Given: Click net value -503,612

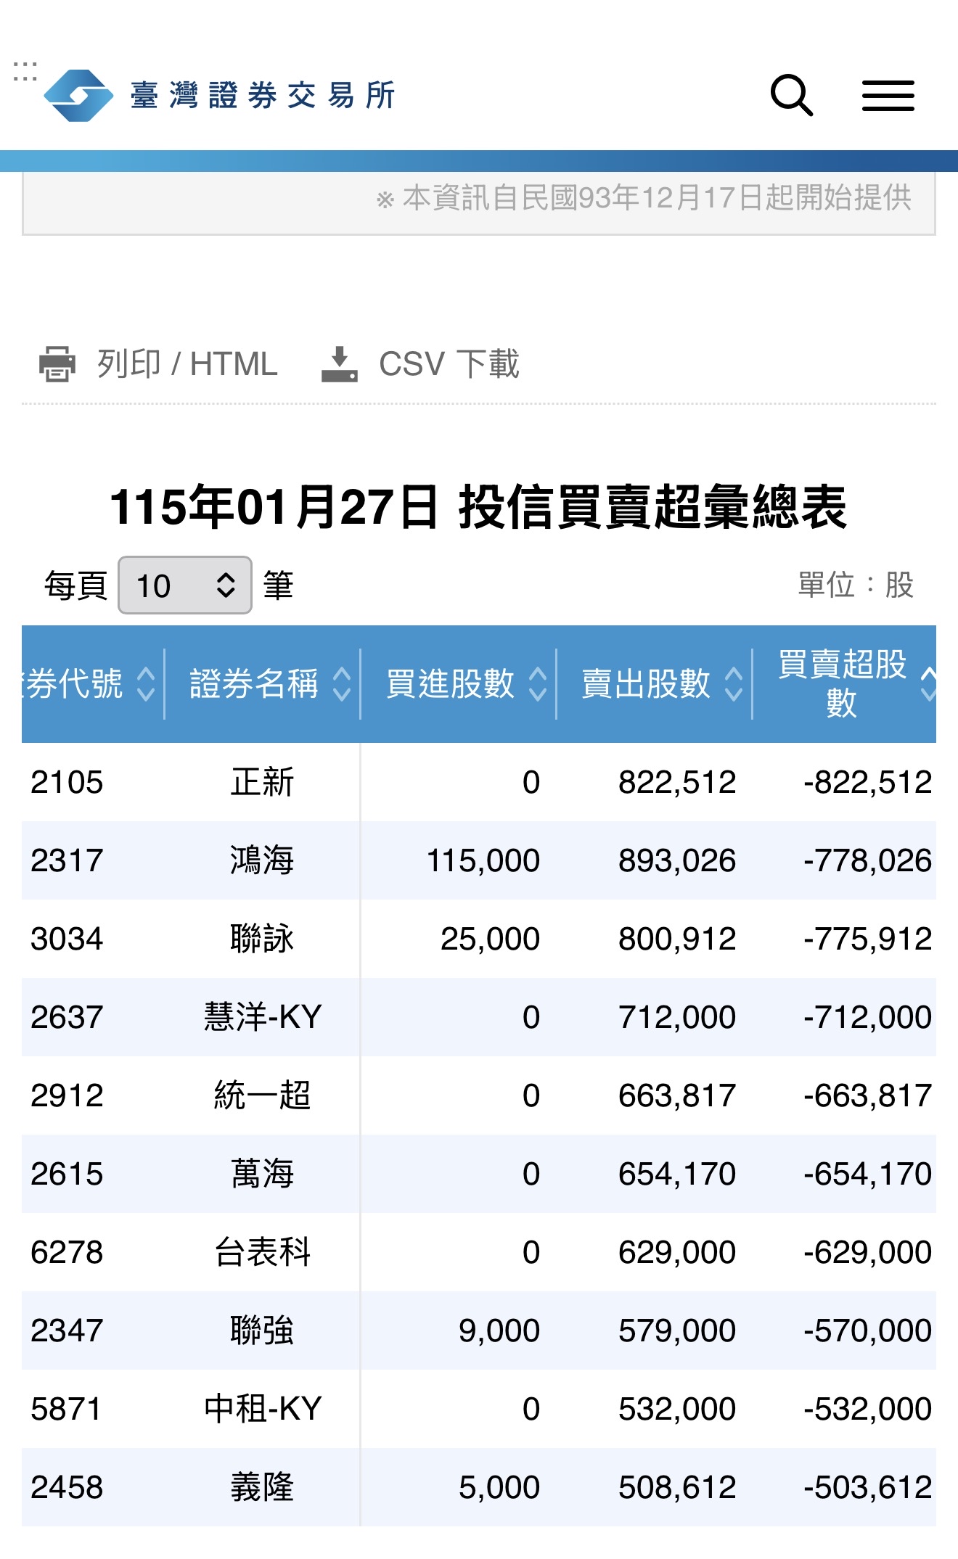Looking at the screenshot, I should point(867,1487).
